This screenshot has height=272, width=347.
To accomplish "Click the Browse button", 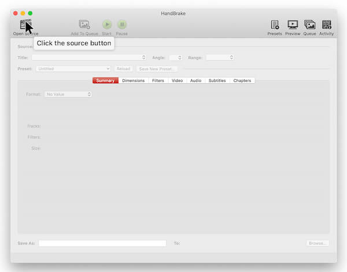I will tap(318, 243).
